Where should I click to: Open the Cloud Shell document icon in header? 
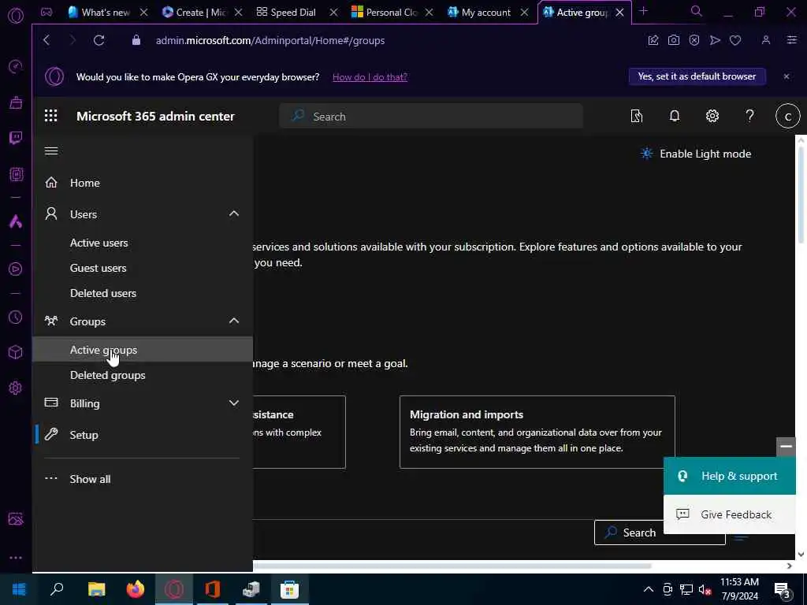[637, 116]
